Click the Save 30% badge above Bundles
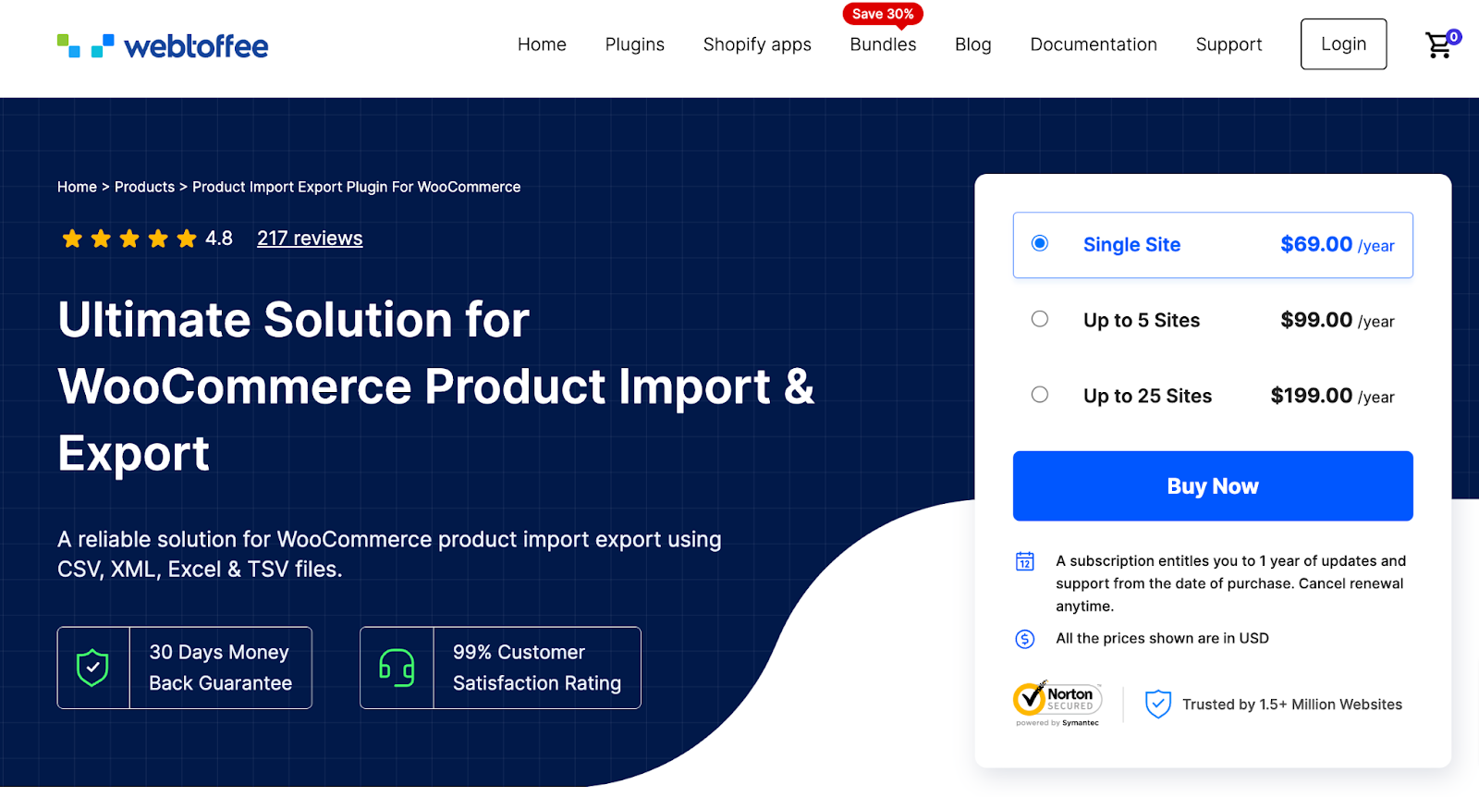Screen dimensions: 1479x797 coord(883,14)
